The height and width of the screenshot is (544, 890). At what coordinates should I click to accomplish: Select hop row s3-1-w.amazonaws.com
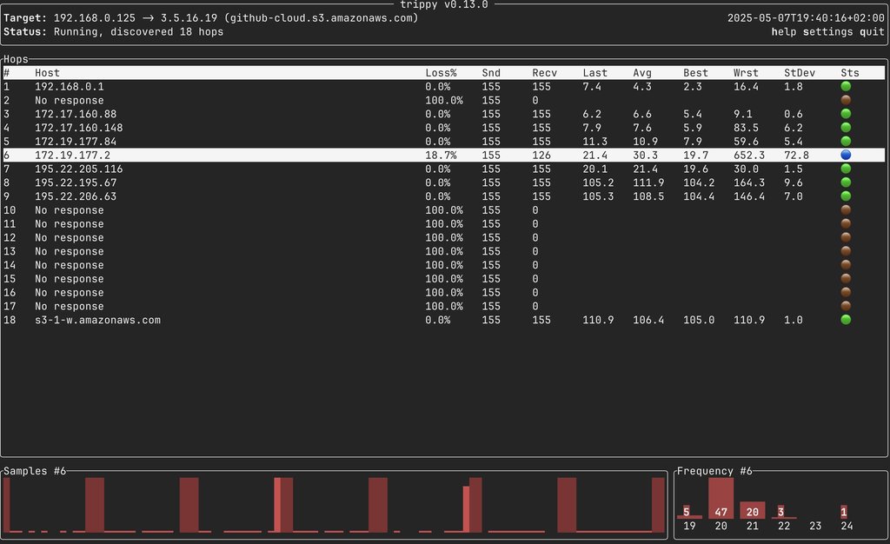(442, 320)
